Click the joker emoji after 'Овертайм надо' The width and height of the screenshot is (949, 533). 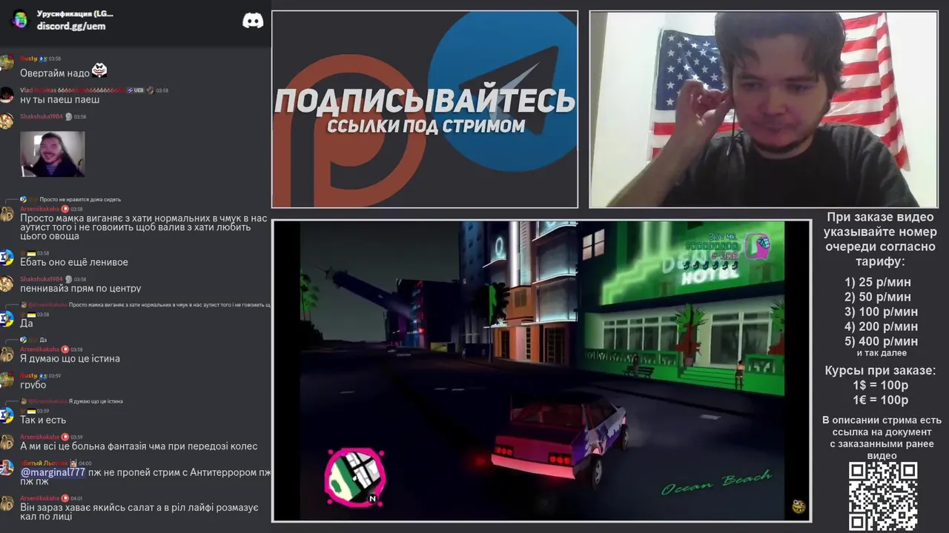(99, 71)
